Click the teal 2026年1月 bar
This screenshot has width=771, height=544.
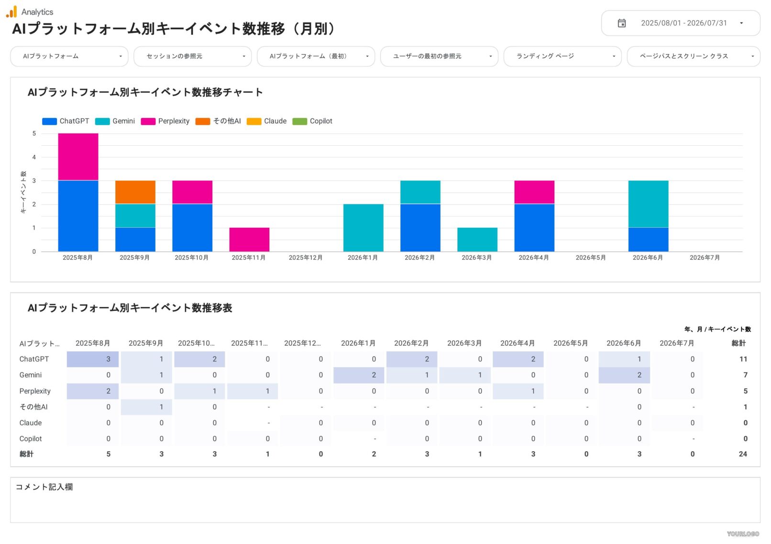pos(363,228)
